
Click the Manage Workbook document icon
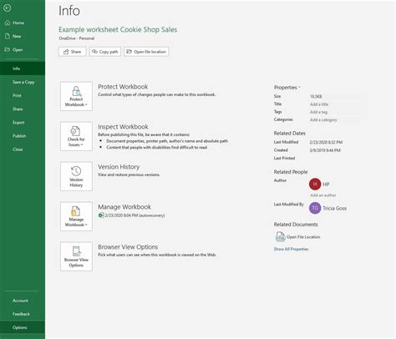click(76, 211)
